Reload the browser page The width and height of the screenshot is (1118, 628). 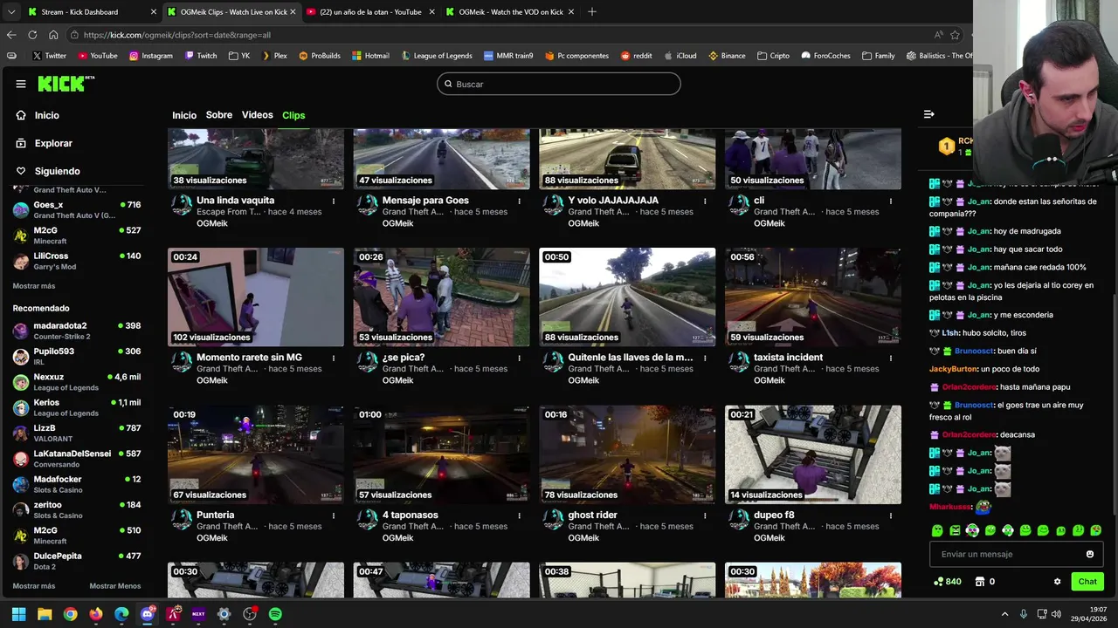tap(32, 35)
